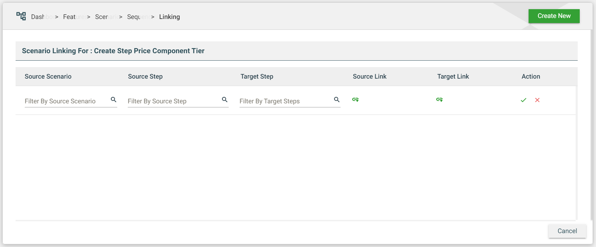Viewport: 596px width, 247px height.
Task: Select the Linking breadcrumb item
Action: click(169, 17)
